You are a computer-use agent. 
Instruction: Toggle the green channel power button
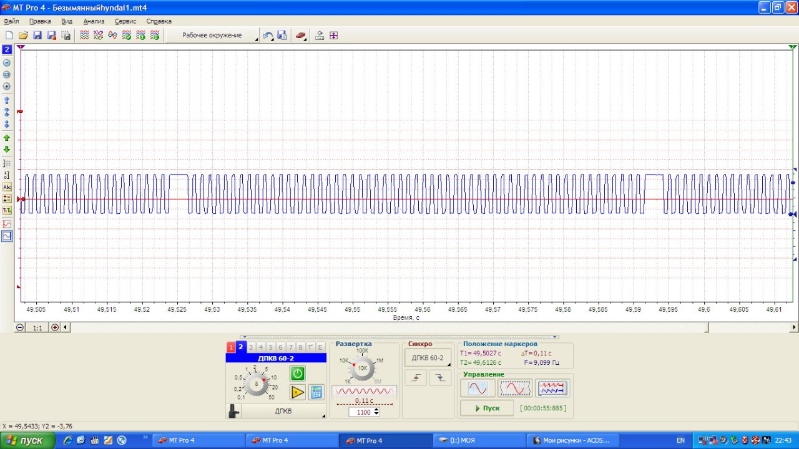tap(298, 373)
